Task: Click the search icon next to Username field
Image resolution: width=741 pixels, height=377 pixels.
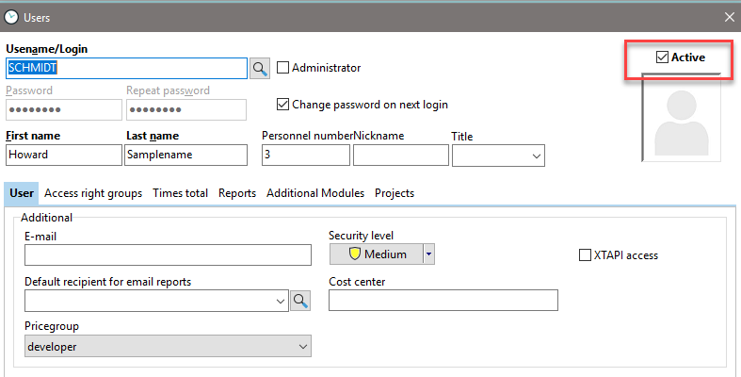Action: point(260,68)
